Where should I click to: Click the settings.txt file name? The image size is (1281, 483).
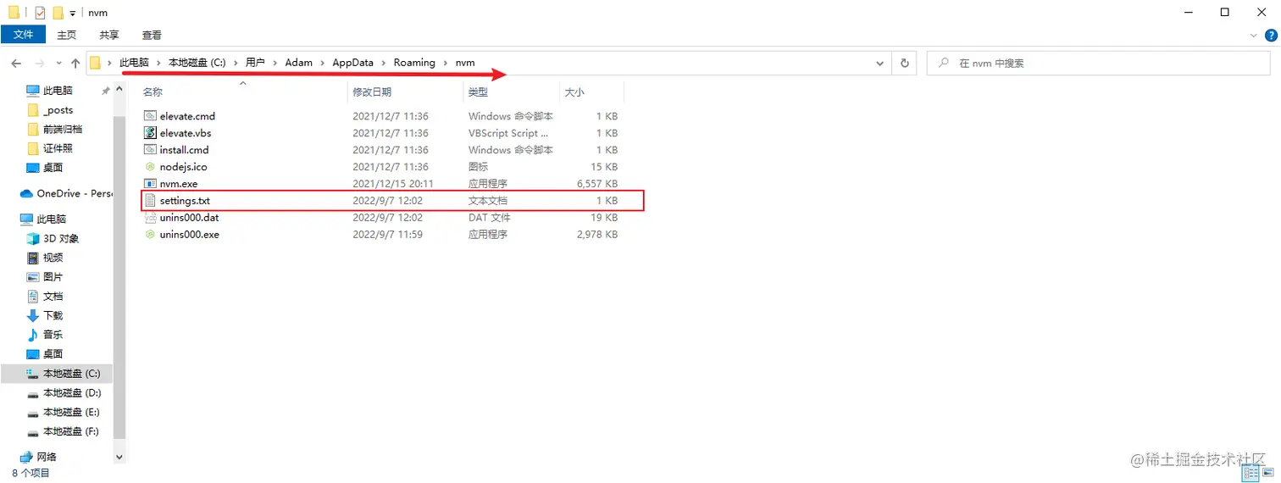185,201
